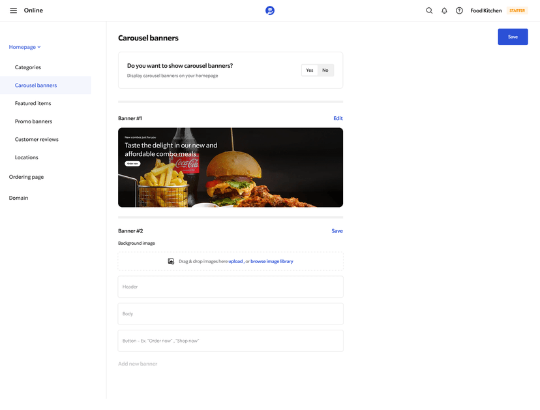This screenshot has height=410, width=540.
Task: Collapse the Homepage section chevron
Action: [x=39, y=47]
